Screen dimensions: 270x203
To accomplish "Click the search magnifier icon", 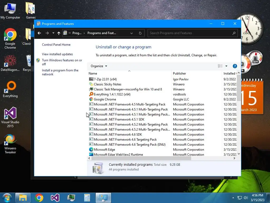I will pyautogui.click(x=234, y=33).
